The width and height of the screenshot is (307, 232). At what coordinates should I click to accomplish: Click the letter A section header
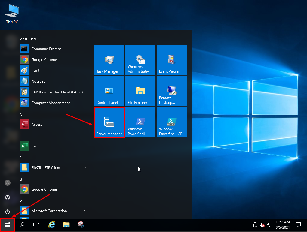[x=20, y=115]
